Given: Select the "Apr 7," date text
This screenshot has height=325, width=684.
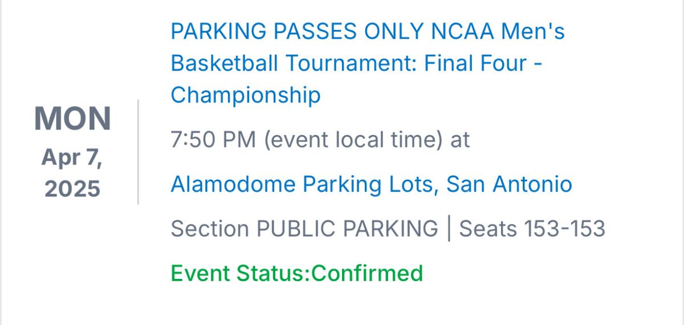Looking at the screenshot, I should pos(72,160).
